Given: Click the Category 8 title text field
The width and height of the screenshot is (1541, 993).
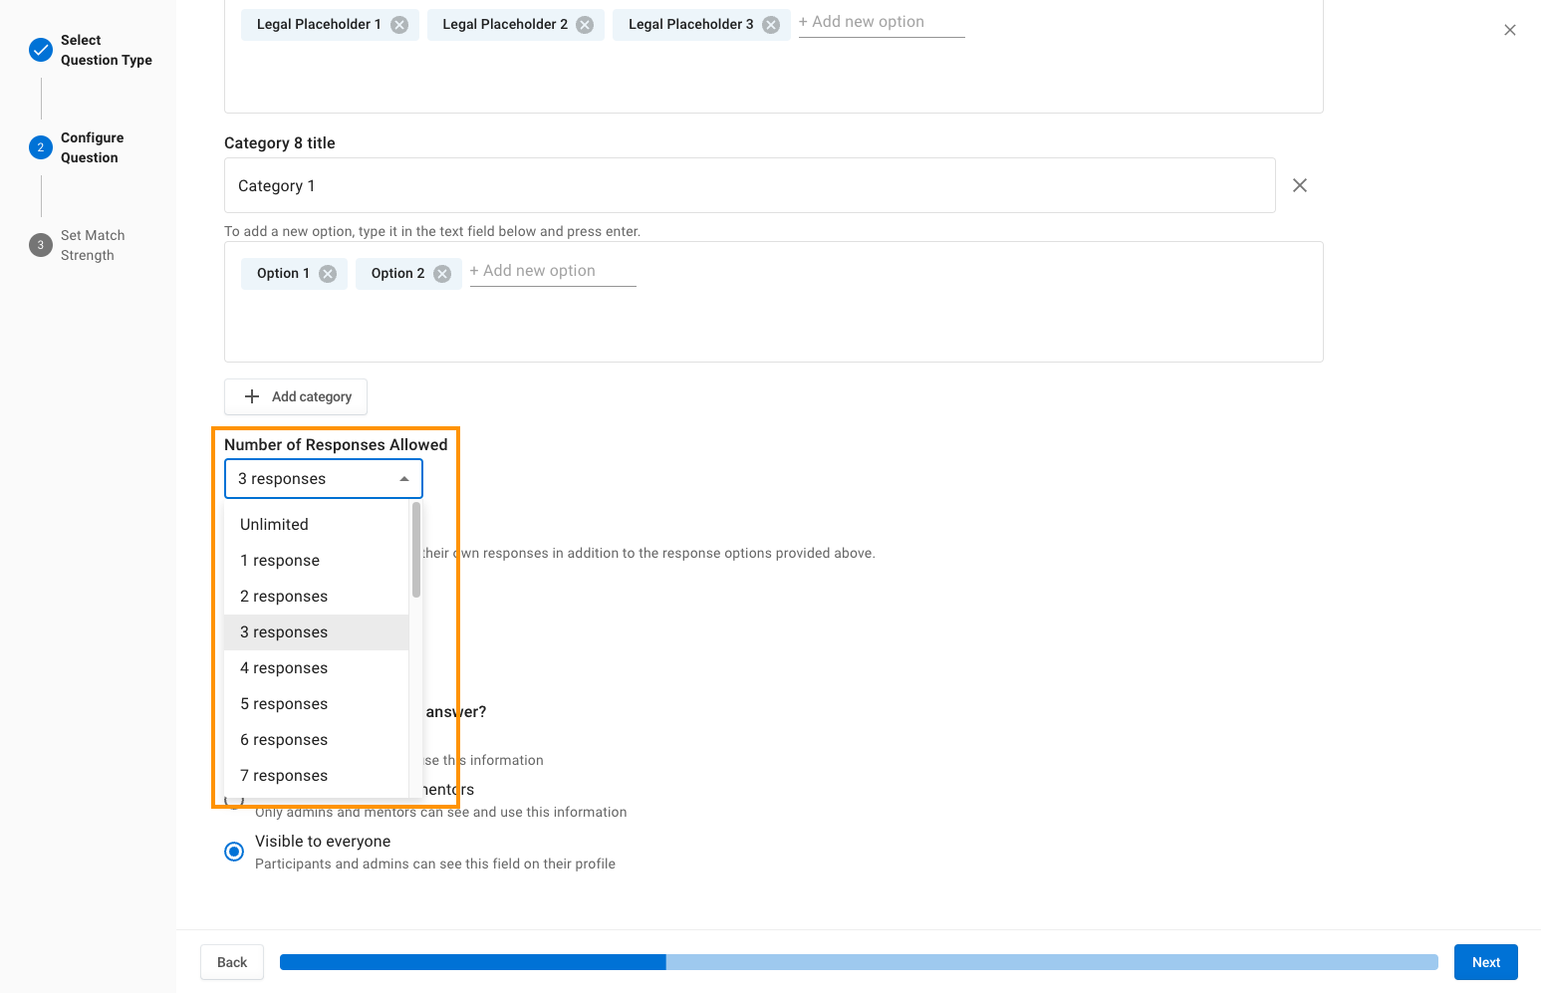Looking at the screenshot, I should 749,185.
